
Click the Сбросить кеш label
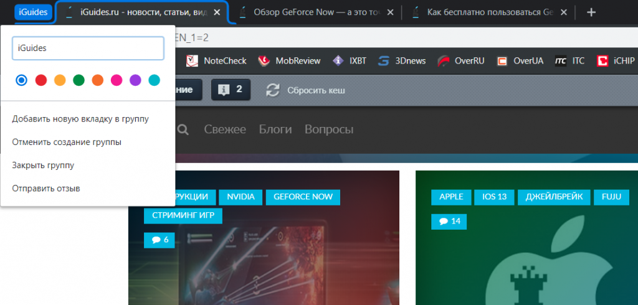pyautogui.click(x=316, y=90)
